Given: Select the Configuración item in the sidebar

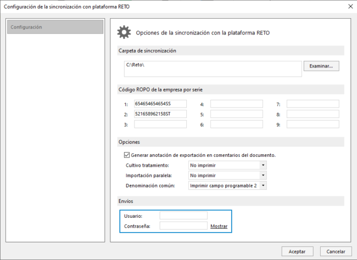Looking at the screenshot, I should 55,27.
